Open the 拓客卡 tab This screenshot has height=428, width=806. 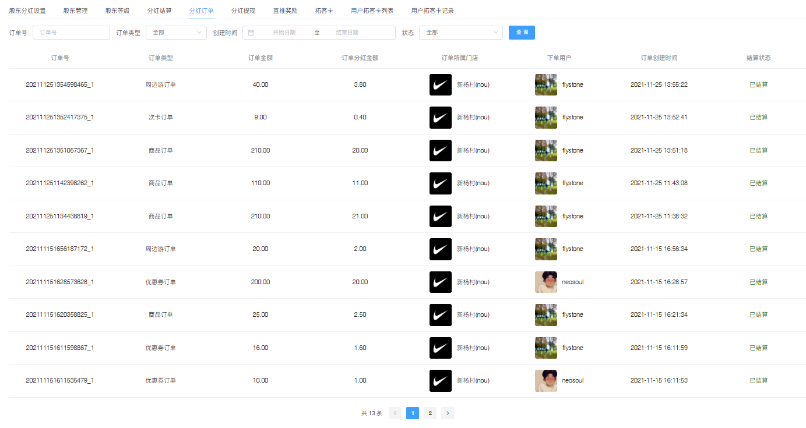pyautogui.click(x=324, y=10)
